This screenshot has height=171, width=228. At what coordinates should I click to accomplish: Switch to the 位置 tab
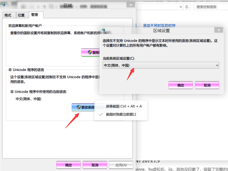[x=21, y=15]
